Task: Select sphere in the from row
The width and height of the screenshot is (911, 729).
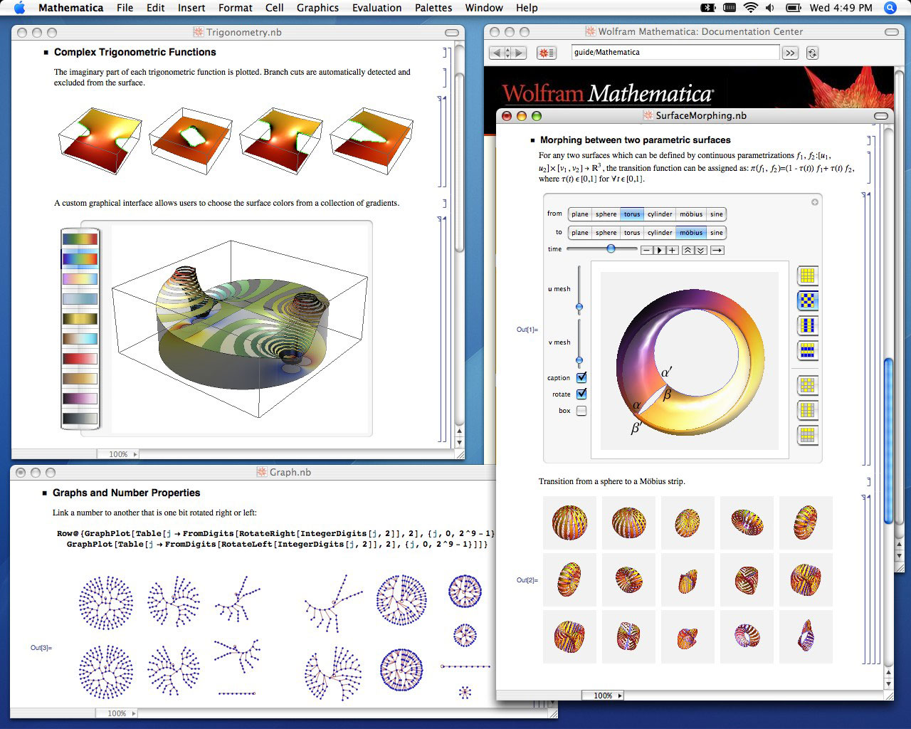Action: tap(606, 214)
